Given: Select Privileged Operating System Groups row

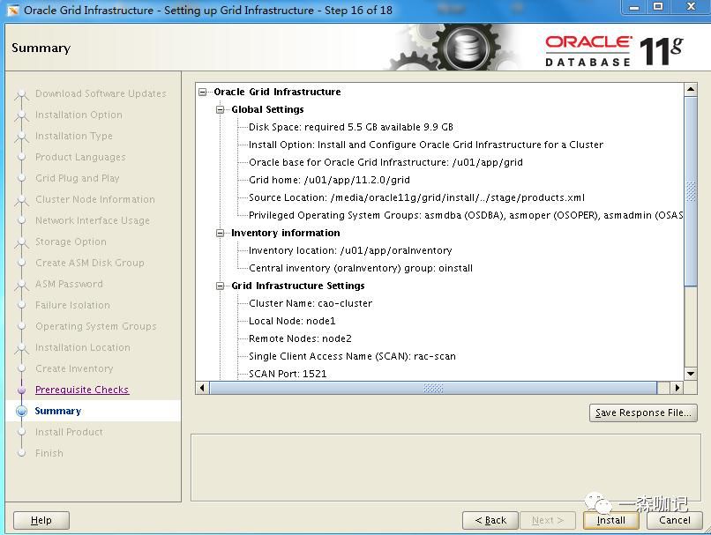Looking at the screenshot, I should pos(466,215).
